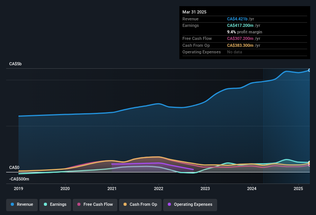
Task: Click the Cash From Op label in tooltip
Action: pos(196,45)
